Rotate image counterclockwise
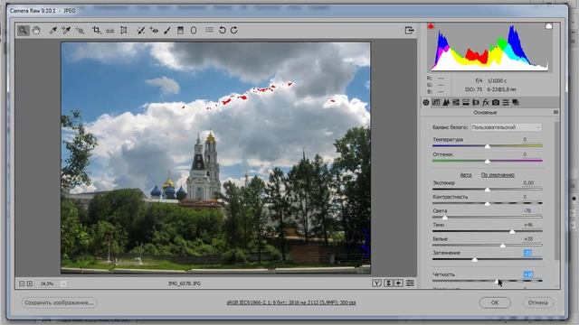The image size is (579, 325). [222, 30]
